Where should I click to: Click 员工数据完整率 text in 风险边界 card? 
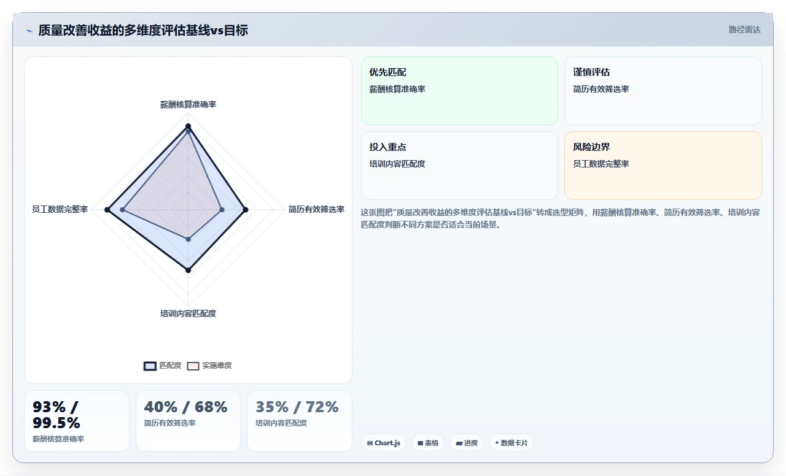(601, 164)
